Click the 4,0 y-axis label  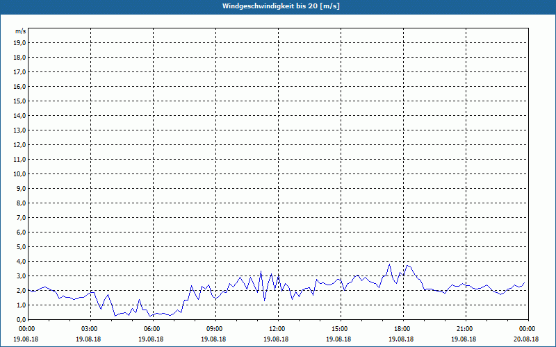(22, 262)
